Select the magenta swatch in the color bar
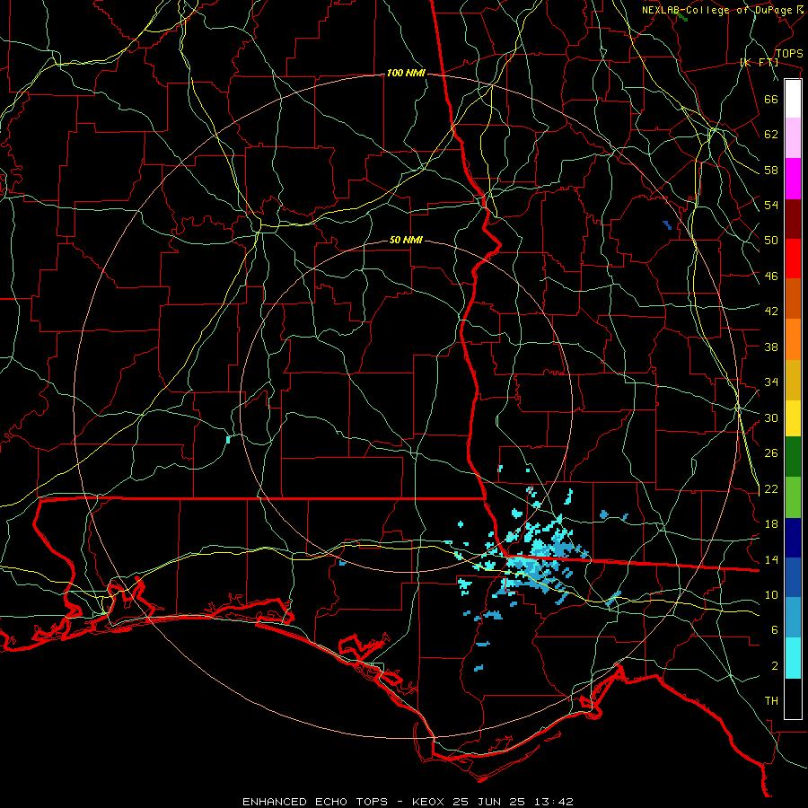Viewport: 808px width, 808px height. click(x=793, y=179)
